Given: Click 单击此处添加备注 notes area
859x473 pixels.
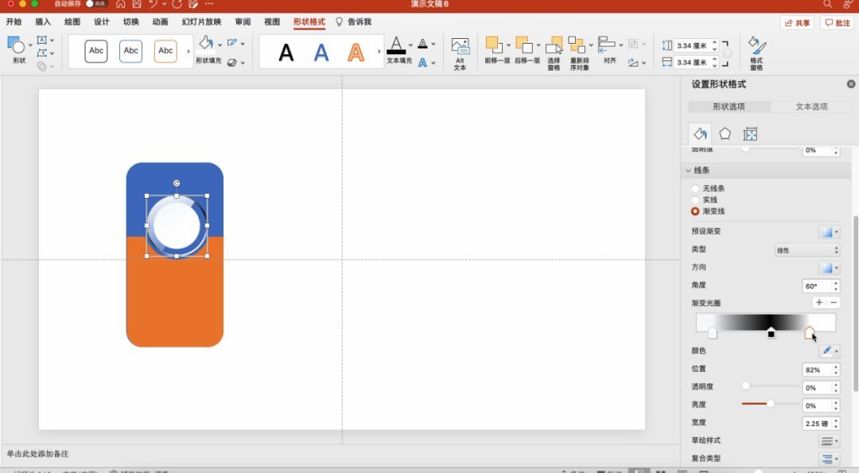Looking at the screenshot, I should click(38, 454).
